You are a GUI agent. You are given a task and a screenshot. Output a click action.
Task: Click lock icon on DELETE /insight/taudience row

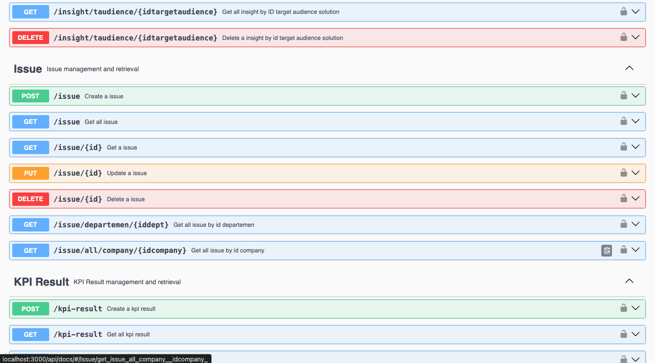623,37
